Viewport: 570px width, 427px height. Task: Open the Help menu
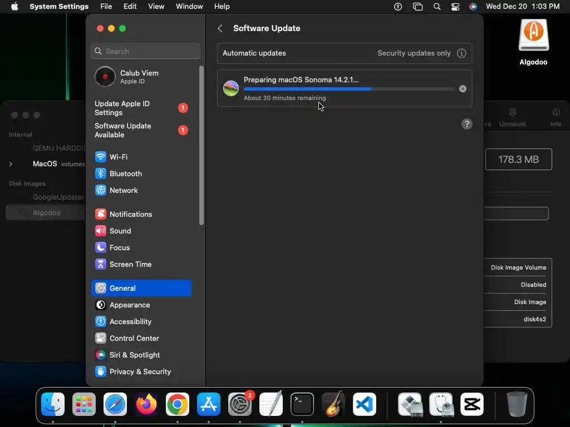[x=222, y=7]
